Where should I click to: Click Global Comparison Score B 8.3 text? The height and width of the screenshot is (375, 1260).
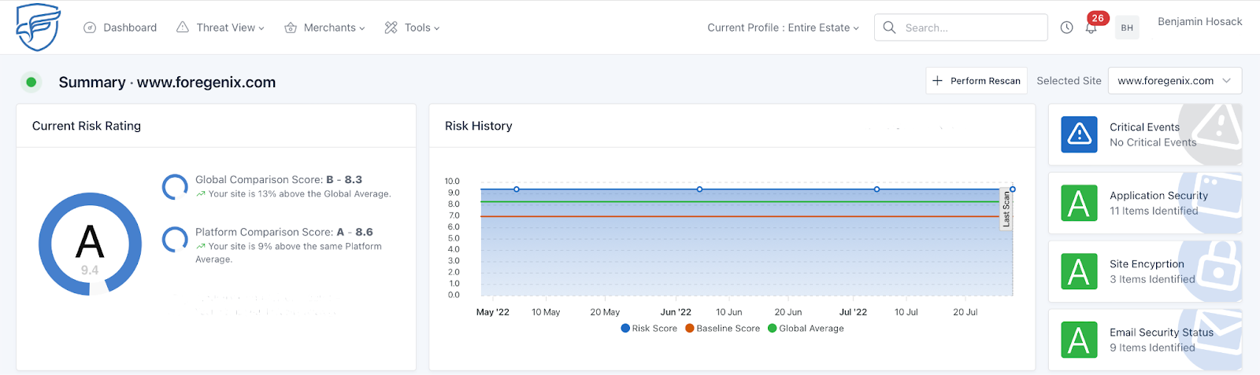279,179
